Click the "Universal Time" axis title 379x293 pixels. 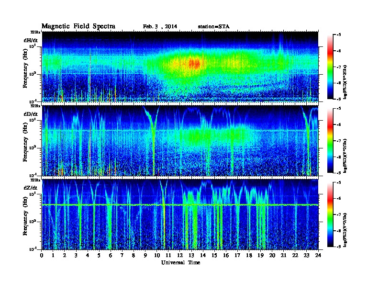(180, 262)
